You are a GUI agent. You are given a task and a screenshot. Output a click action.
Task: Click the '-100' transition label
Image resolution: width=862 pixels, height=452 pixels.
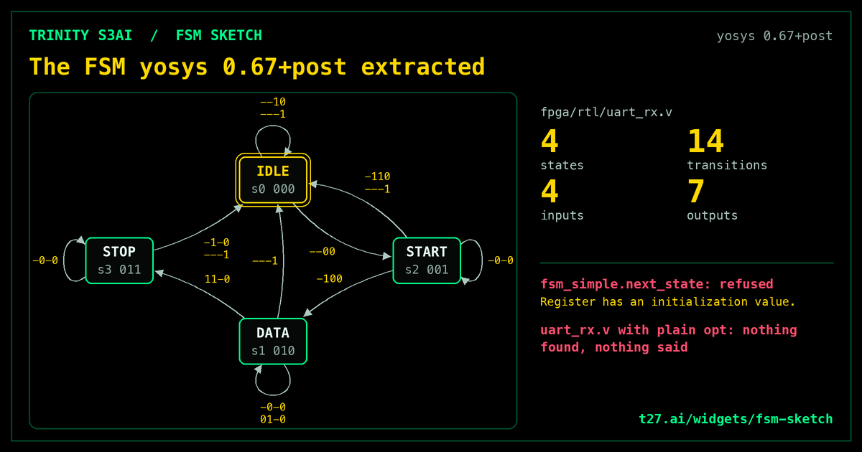[330, 278]
